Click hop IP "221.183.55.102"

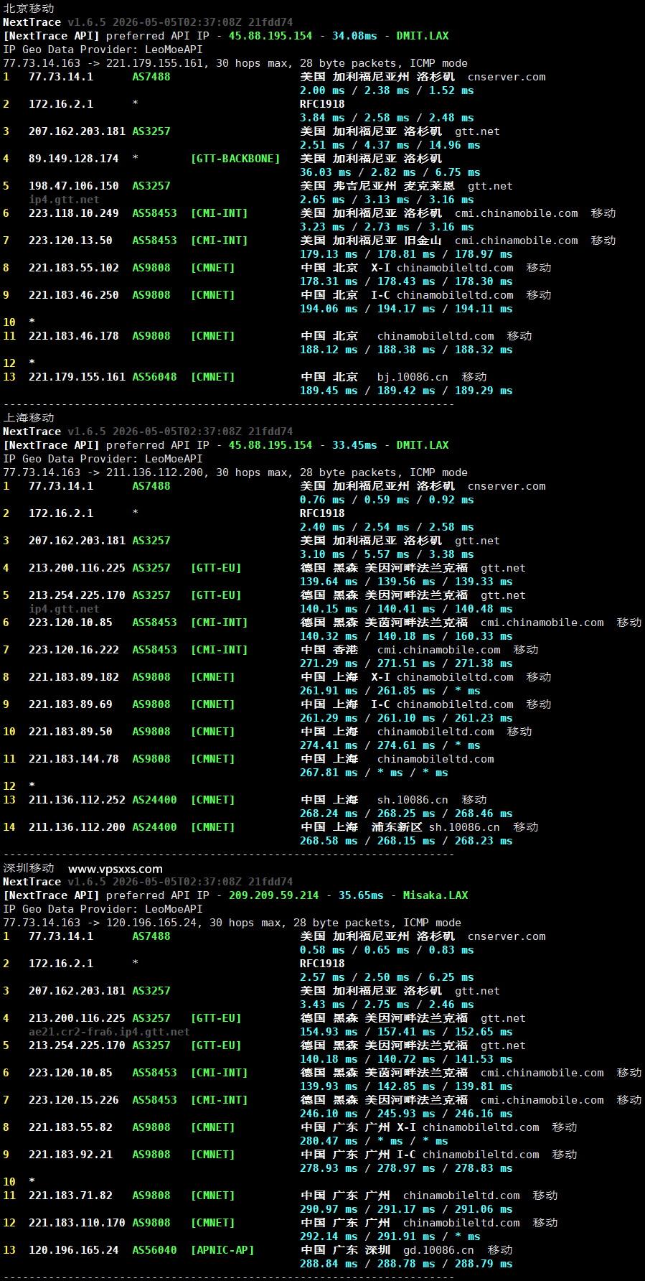click(x=74, y=267)
